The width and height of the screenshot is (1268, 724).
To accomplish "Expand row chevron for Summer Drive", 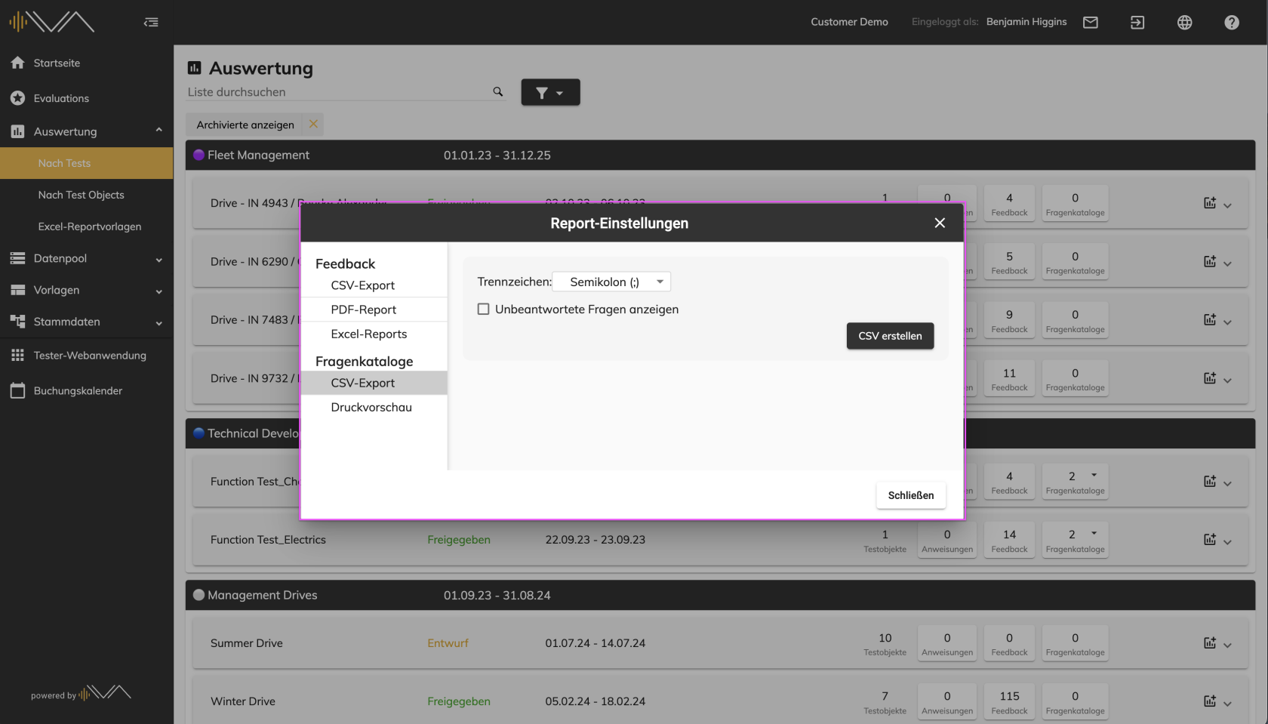I will coord(1227,645).
